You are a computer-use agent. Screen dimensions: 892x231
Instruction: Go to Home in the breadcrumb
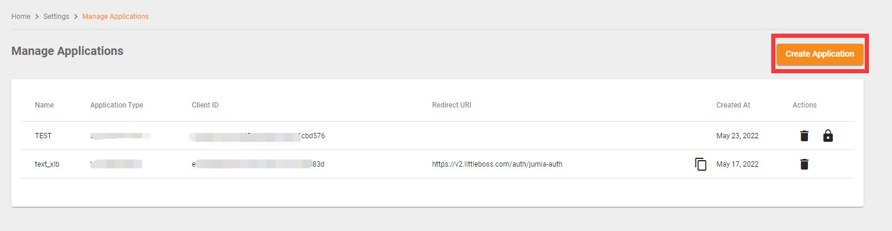(x=21, y=17)
